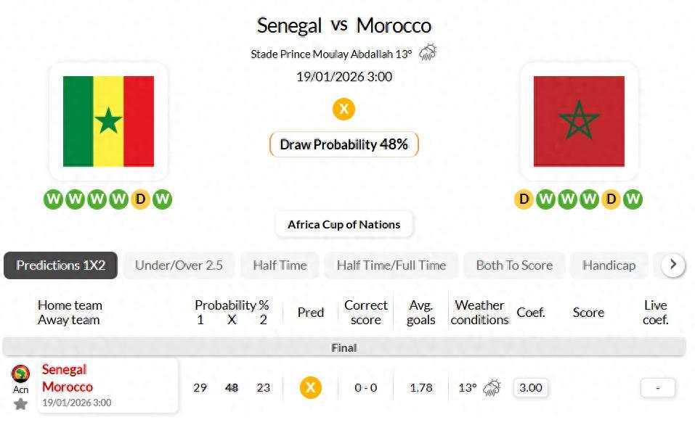Click the Africa Cup of Nations button

344,224
